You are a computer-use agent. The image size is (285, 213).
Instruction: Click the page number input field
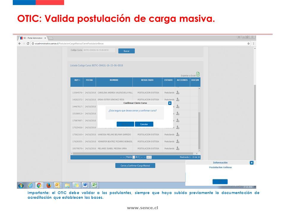134,157
